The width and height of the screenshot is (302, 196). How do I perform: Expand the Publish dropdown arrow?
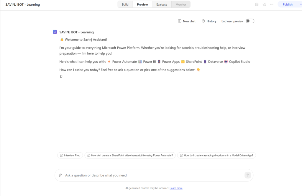(x=301, y=4)
